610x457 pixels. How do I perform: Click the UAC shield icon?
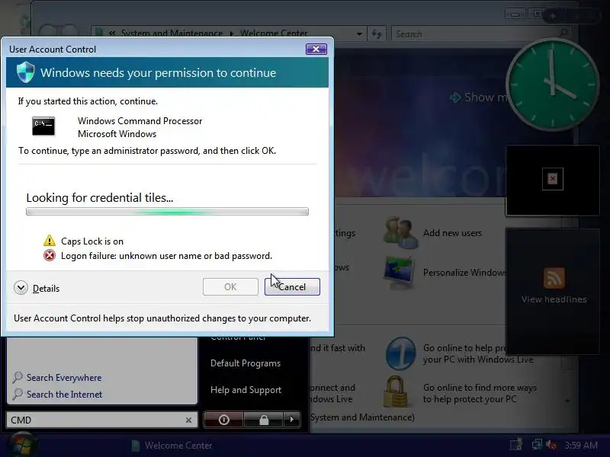26,72
